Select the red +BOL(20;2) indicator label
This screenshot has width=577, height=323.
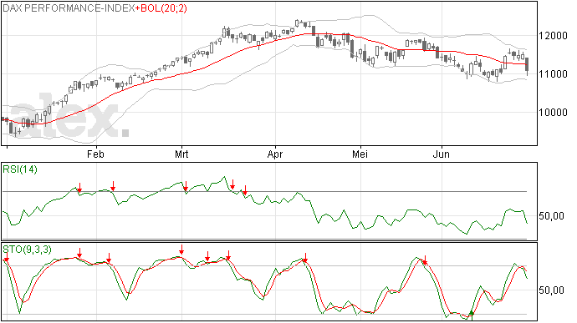pos(161,8)
